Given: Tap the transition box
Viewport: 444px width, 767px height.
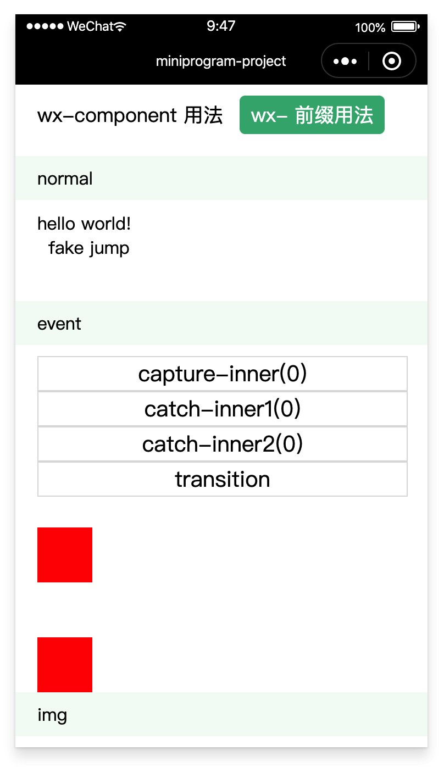Looking at the screenshot, I should click(223, 479).
